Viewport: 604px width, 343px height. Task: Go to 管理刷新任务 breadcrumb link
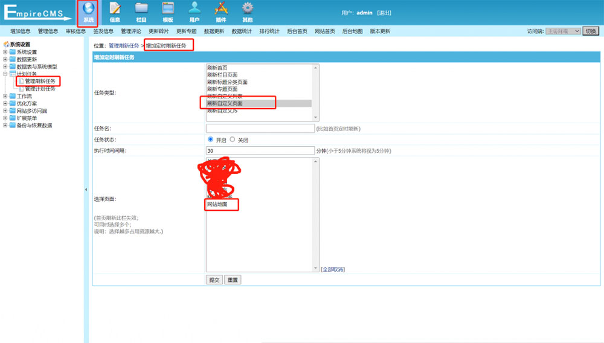124,45
